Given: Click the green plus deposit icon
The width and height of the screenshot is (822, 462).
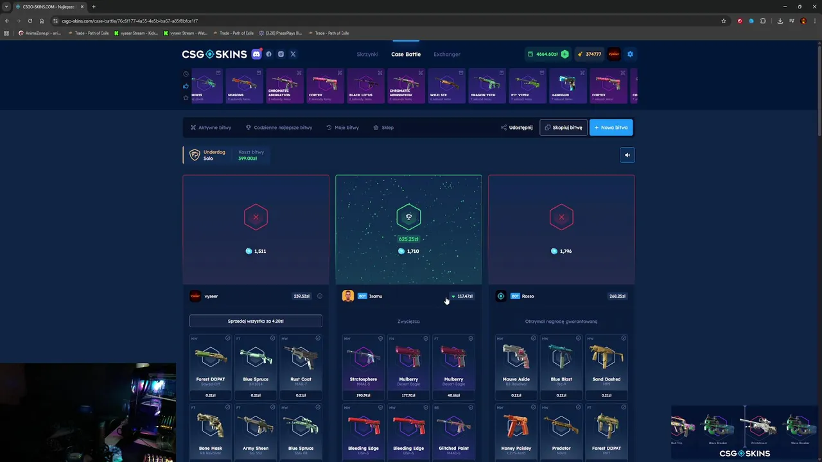Looking at the screenshot, I should [x=564, y=54].
